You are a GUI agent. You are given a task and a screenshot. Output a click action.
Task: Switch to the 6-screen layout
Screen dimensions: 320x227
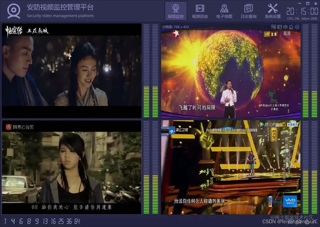click(21, 221)
